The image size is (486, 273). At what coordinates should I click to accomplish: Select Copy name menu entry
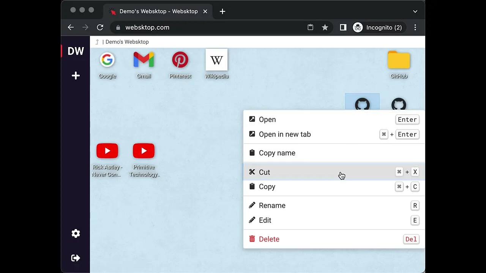[334, 153]
